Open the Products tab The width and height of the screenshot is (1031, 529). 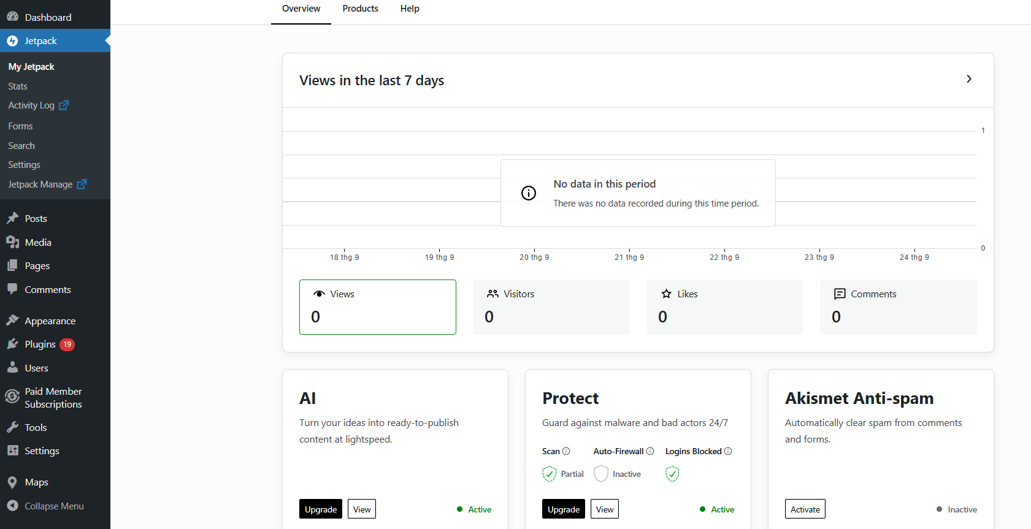tap(361, 9)
